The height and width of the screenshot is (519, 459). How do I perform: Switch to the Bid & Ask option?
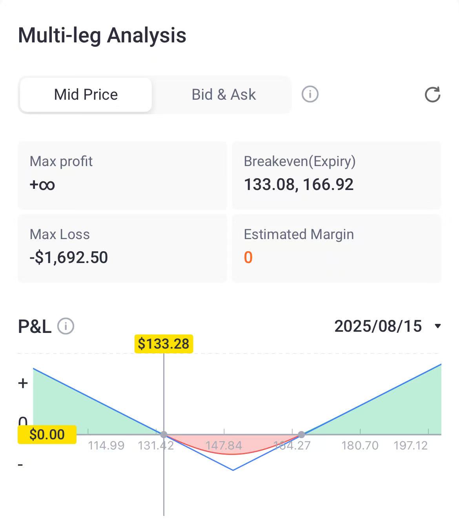tap(224, 95)
